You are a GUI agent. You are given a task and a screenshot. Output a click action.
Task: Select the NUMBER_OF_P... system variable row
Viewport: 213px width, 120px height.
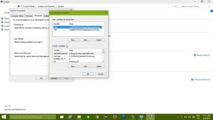(x=78, y=59)
